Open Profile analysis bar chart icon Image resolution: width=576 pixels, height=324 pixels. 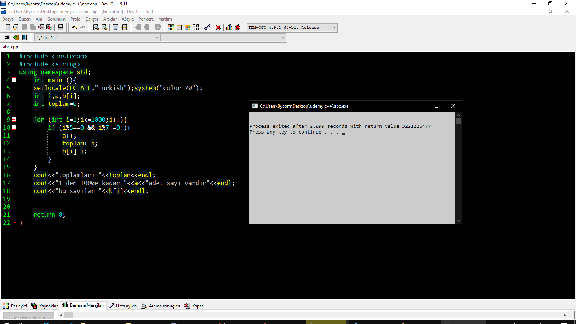tap(229, 27)
